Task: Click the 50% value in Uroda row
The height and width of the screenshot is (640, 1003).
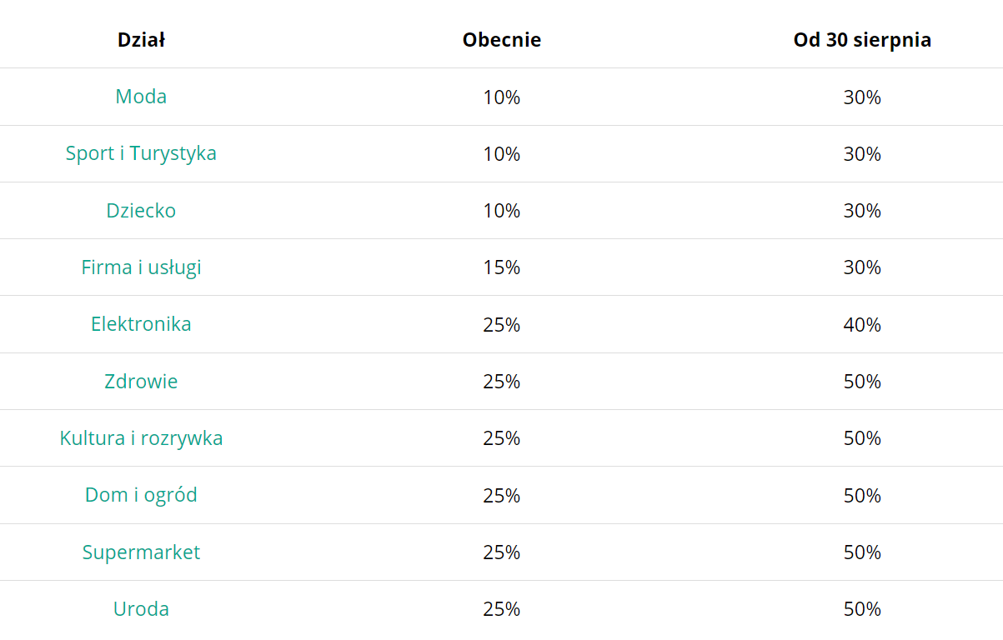Action: tap(862, 609)
